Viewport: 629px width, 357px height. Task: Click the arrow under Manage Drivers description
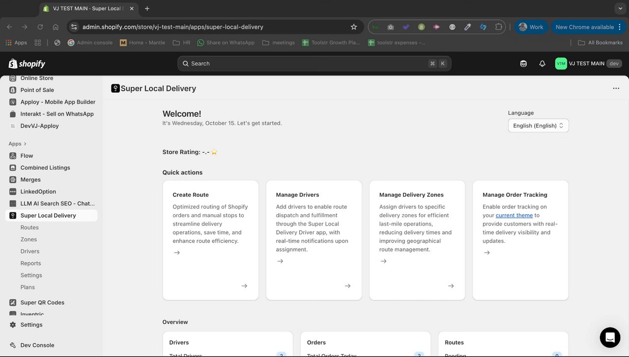point(280,261)
